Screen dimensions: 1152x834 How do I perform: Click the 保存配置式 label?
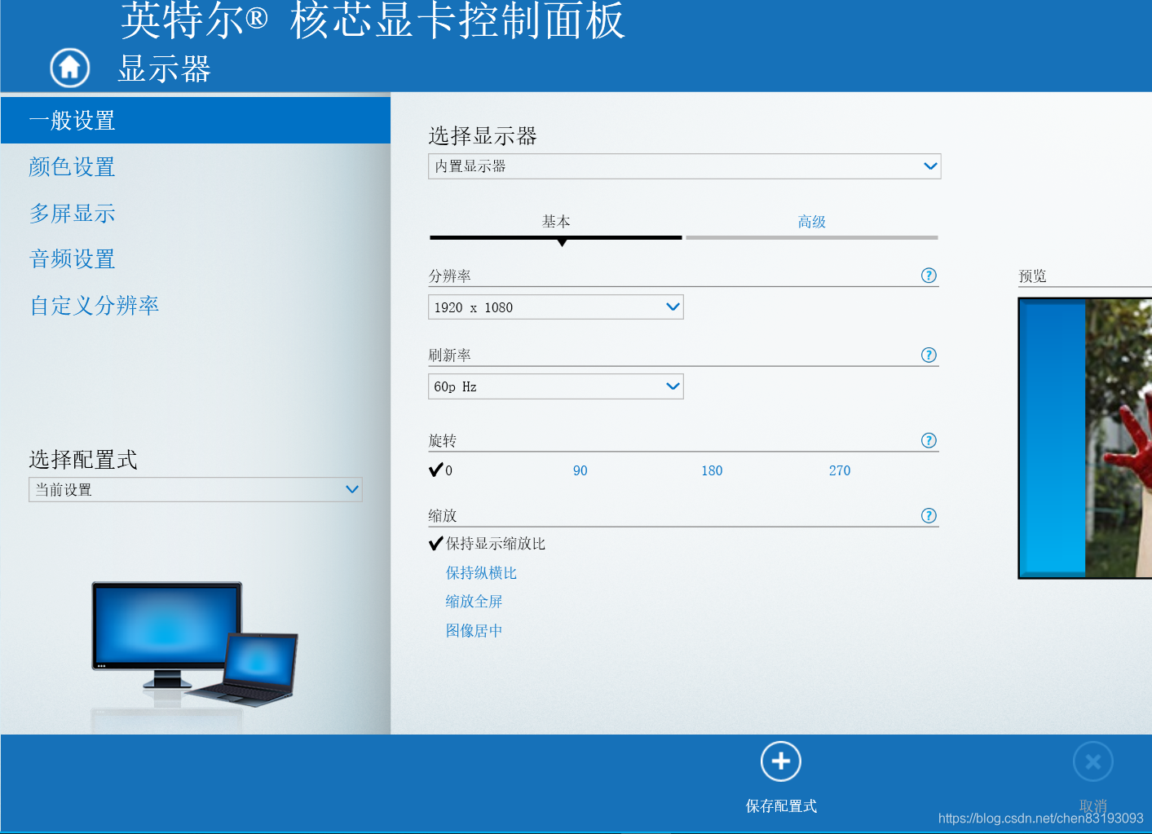(781, 806)
